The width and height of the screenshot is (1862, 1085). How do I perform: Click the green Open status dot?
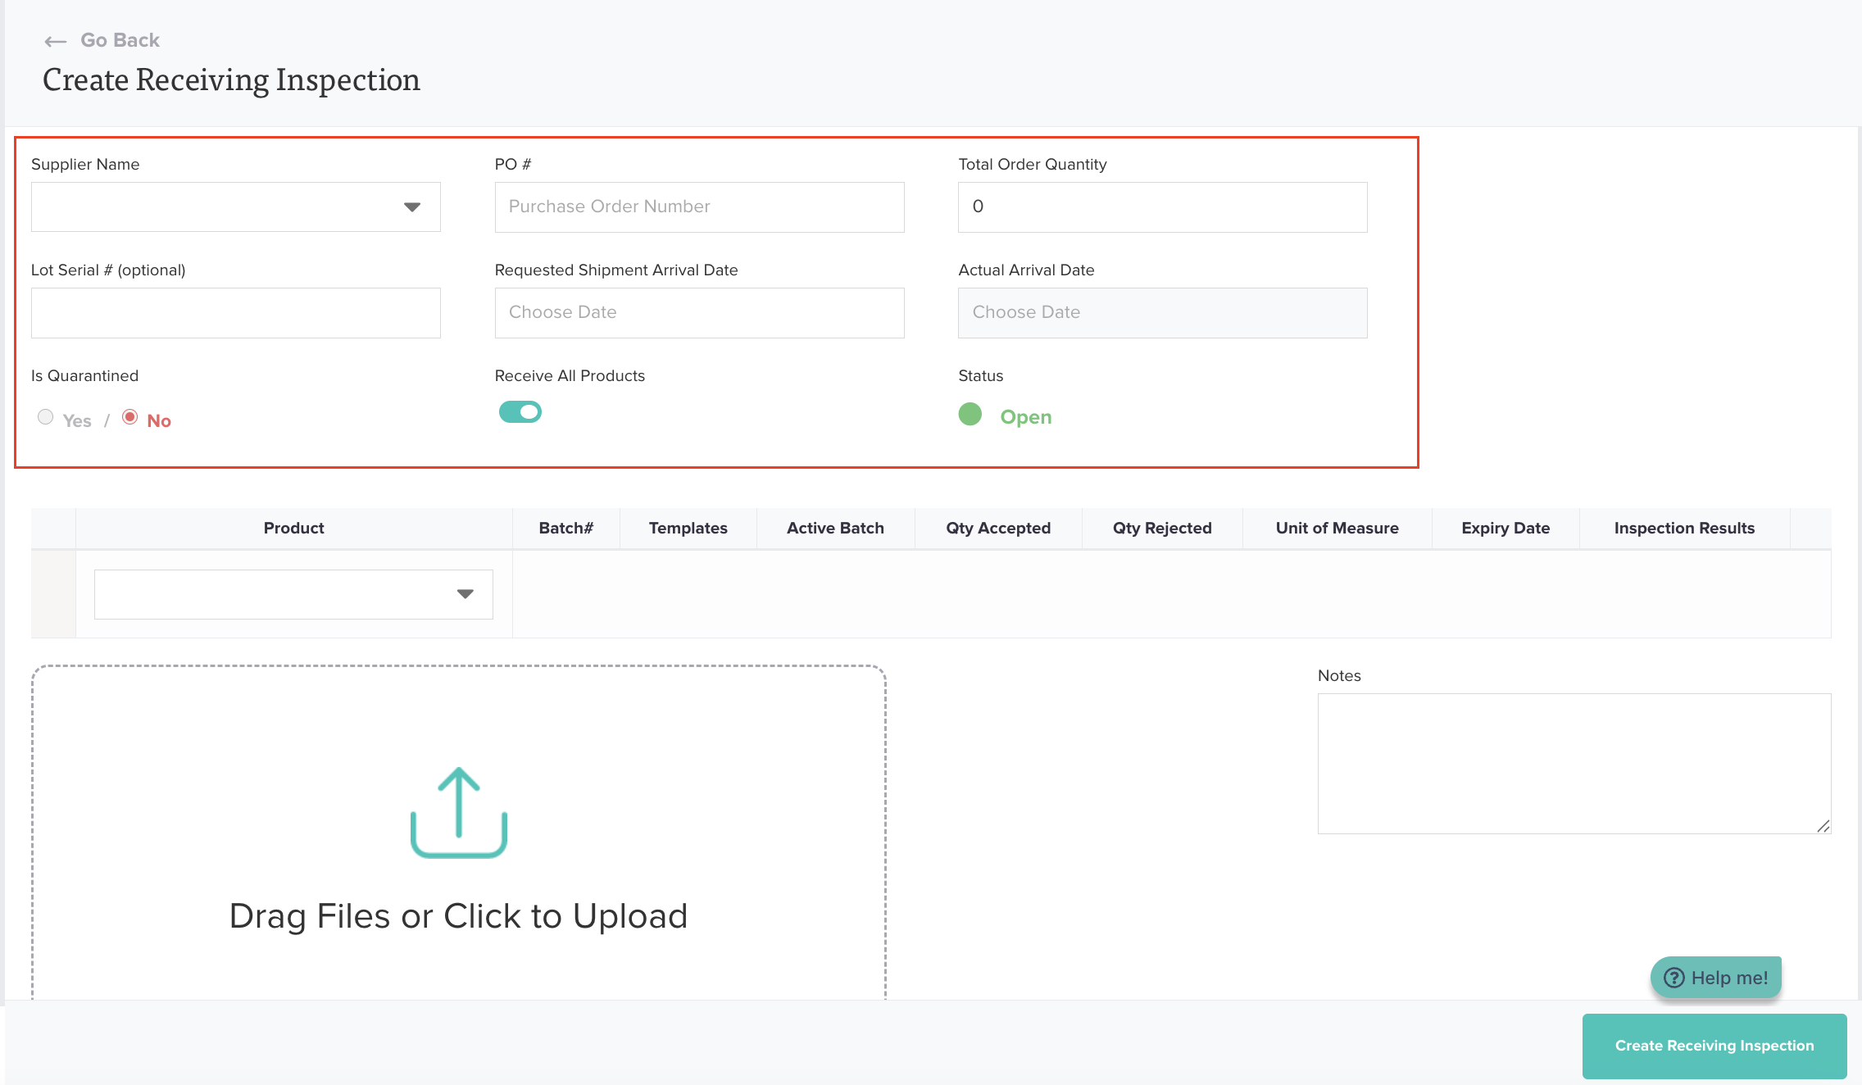click(x=970, y=415)
